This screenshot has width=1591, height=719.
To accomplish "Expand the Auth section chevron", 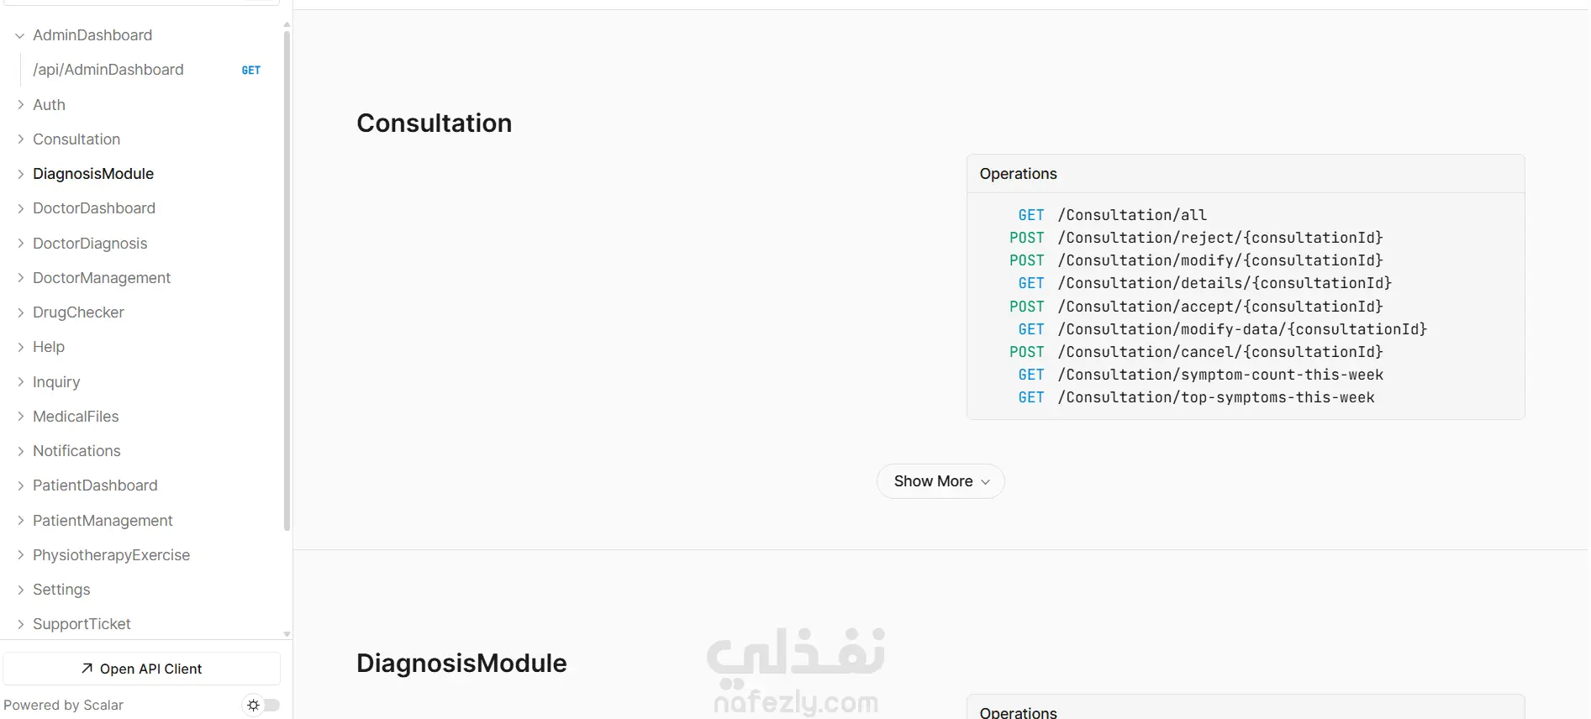I will [x=20, y=105].
